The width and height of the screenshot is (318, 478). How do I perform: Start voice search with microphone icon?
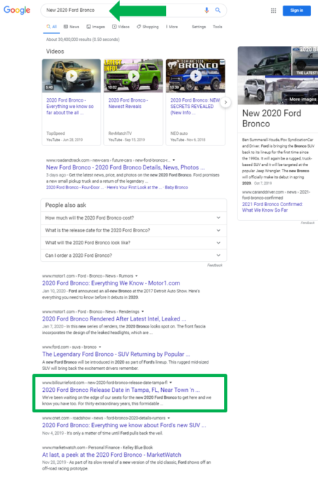[x=206, y=11]
